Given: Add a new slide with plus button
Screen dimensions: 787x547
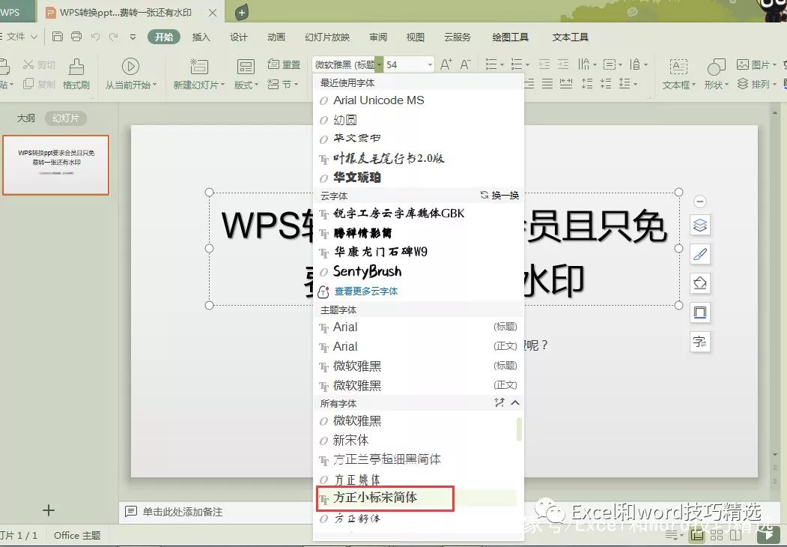Looking at the screenshot, I should (x=49, y=510).
